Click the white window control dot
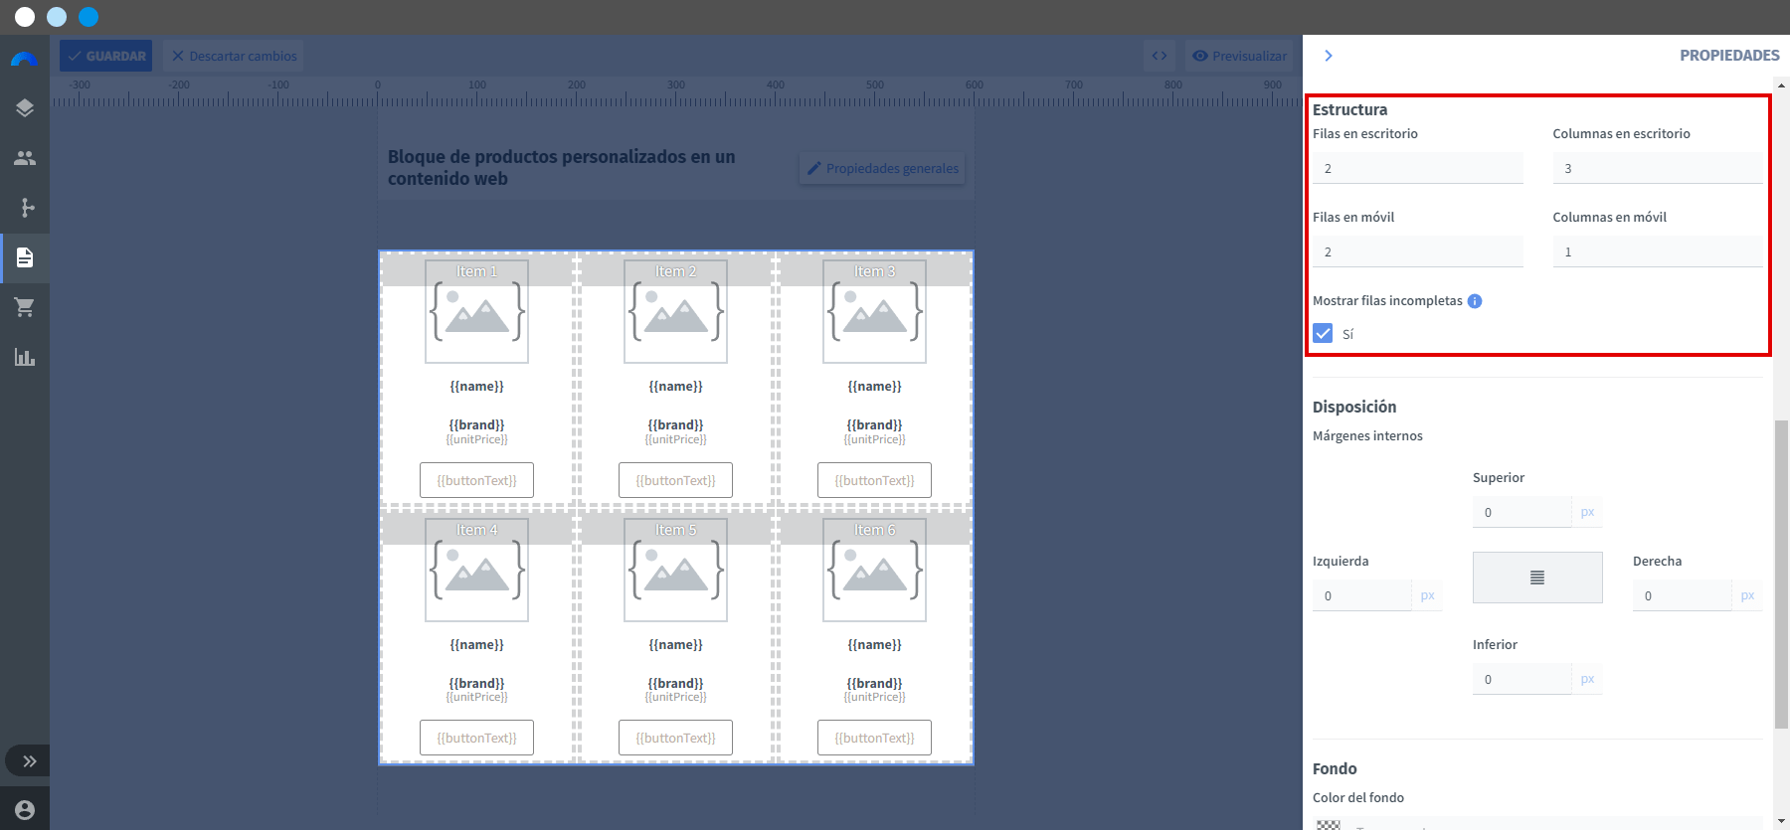Screen dimensions: 1790x830 (25, 17)
